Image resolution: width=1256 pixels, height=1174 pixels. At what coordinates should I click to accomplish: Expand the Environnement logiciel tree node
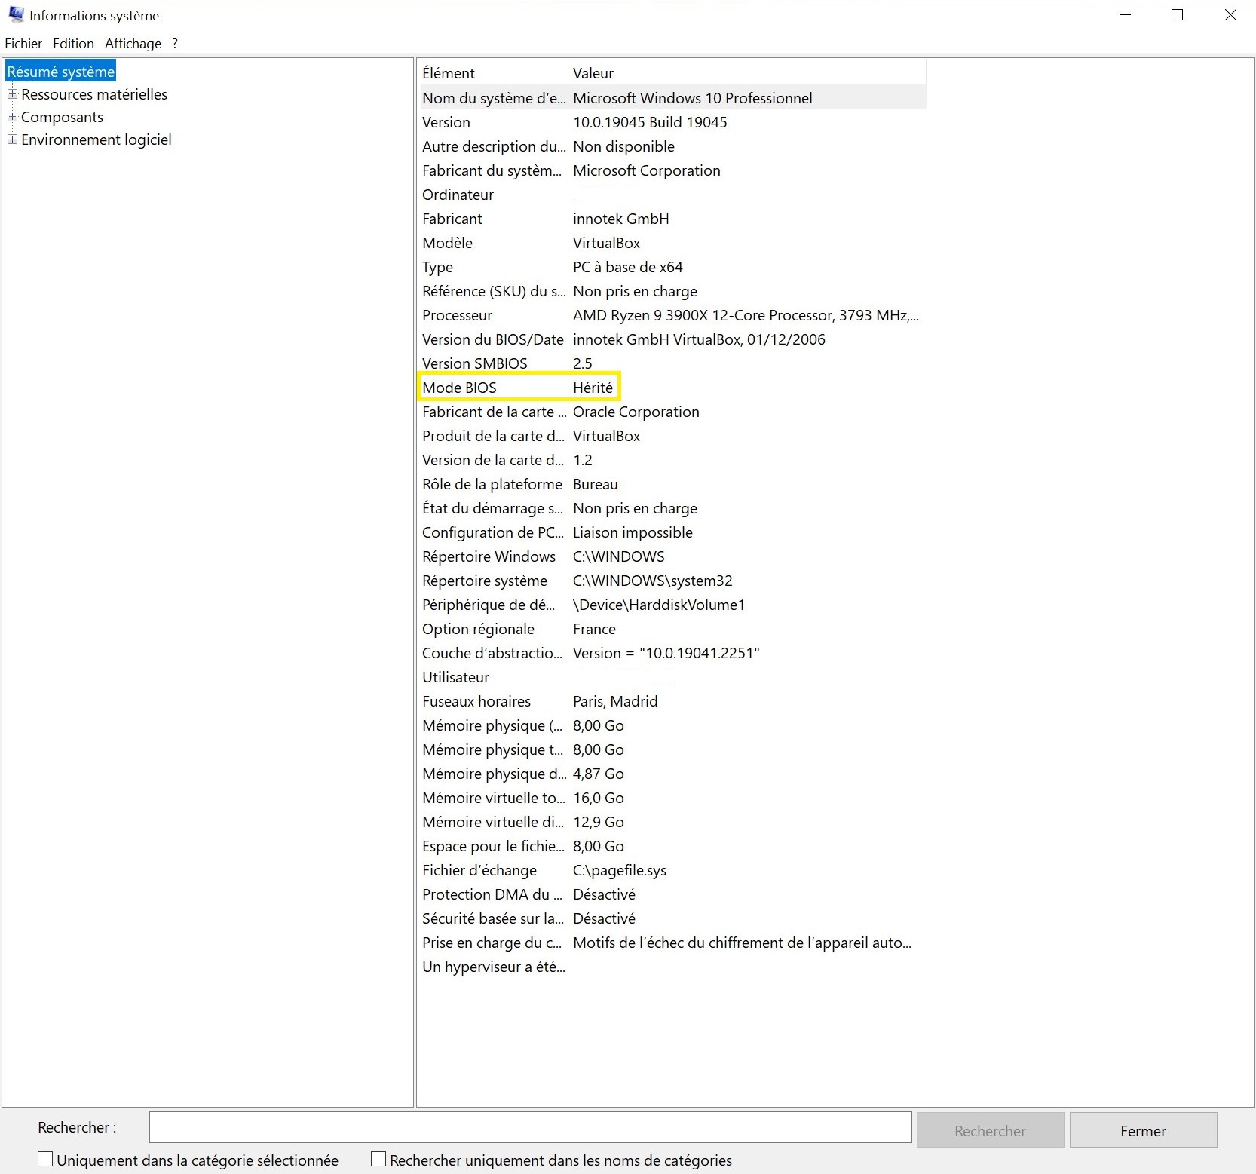pyautogui.click(x=12, y=139)
